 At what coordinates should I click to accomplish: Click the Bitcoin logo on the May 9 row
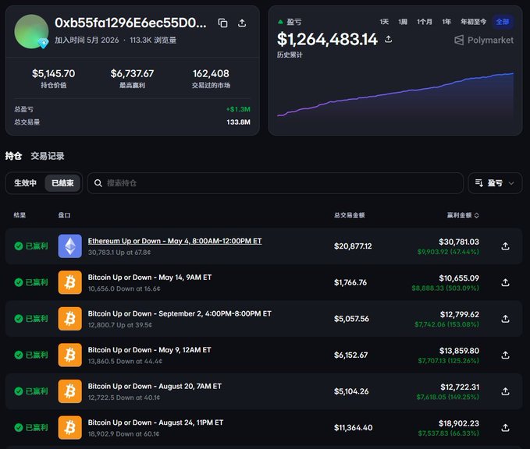pyautogui.click(x=70, y=355)
